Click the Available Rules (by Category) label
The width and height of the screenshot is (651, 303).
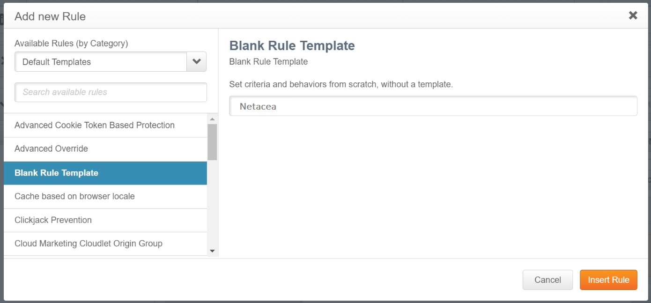pos(71,44)
